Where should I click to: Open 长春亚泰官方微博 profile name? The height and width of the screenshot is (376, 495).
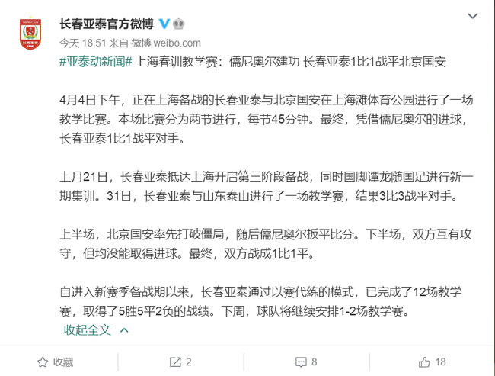[107, 24]
